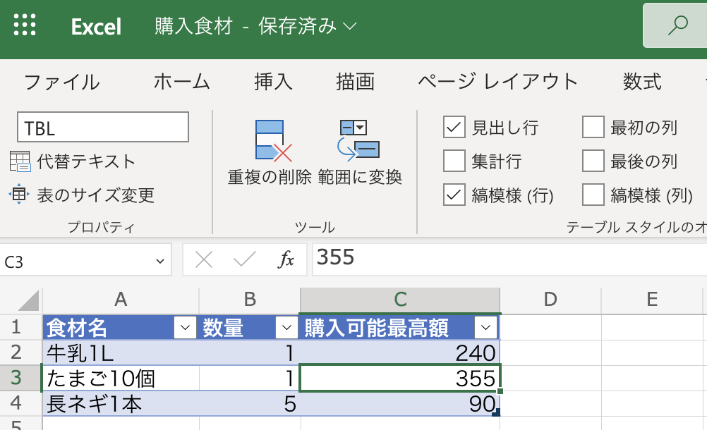Image resolution: width=707 pixels, height=430 pixels.
Task: Open the 挿入 ribbon tab
Action: (x=273, y=82)
